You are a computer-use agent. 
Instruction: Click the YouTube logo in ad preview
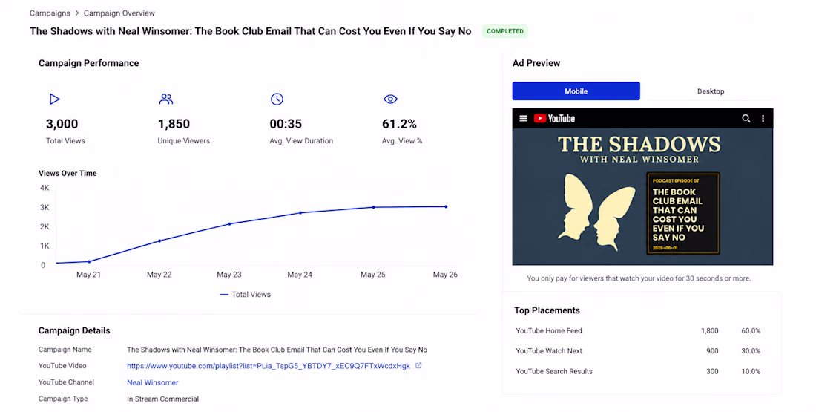tap(554, 119)
